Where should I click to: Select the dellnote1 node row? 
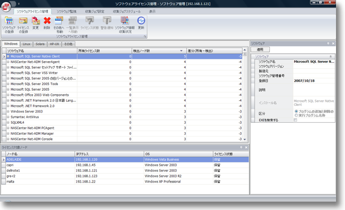[125, 170]
